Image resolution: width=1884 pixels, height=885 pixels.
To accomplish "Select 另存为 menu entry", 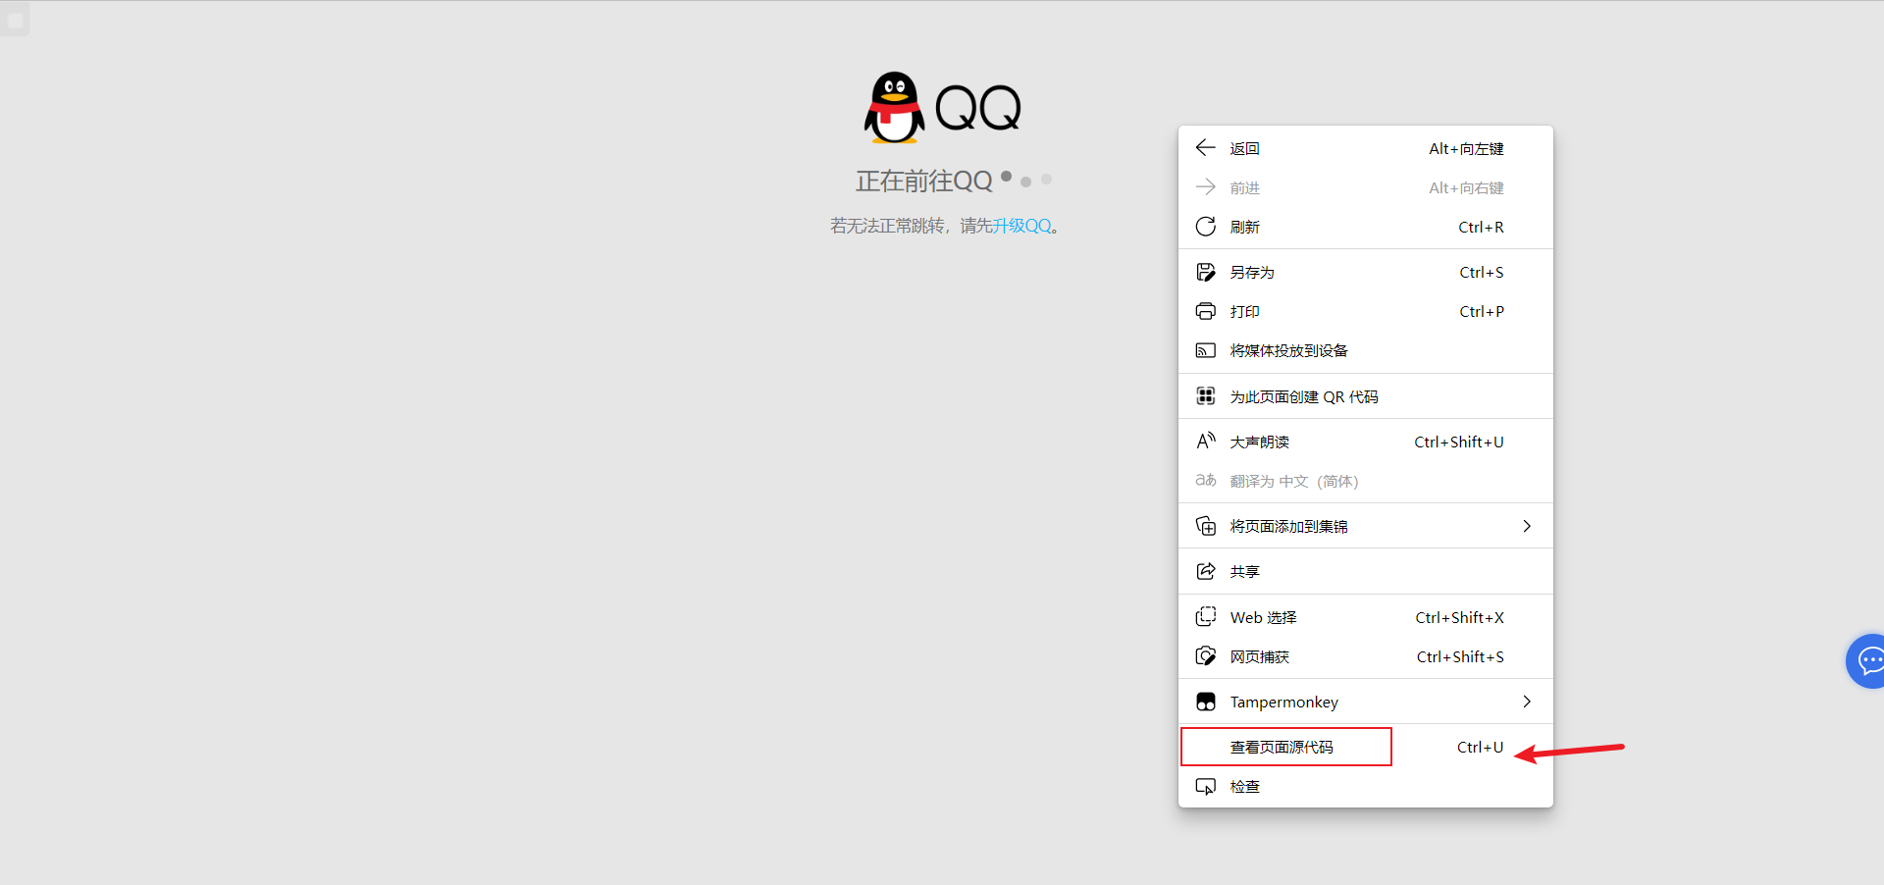I will tap(1365, 272).
